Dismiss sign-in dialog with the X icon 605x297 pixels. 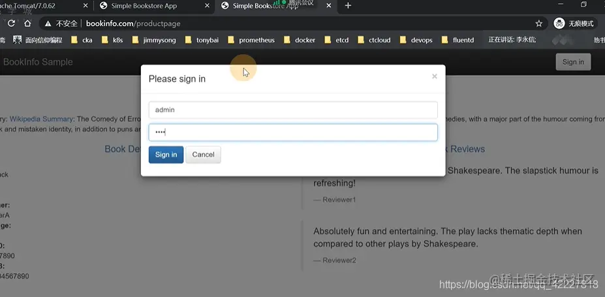tap(435, 76)
